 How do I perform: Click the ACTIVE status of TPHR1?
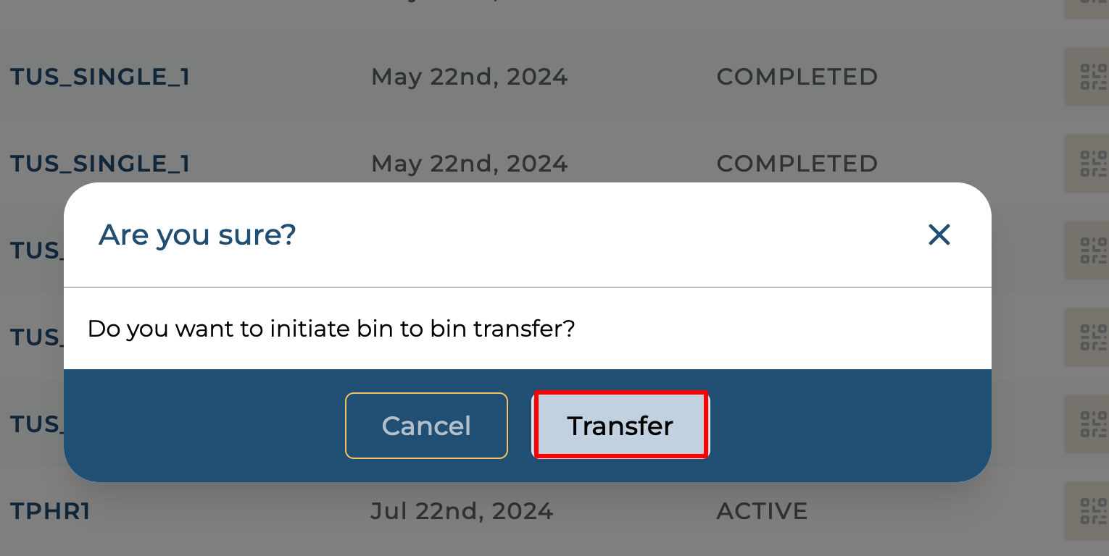[762, 511]
